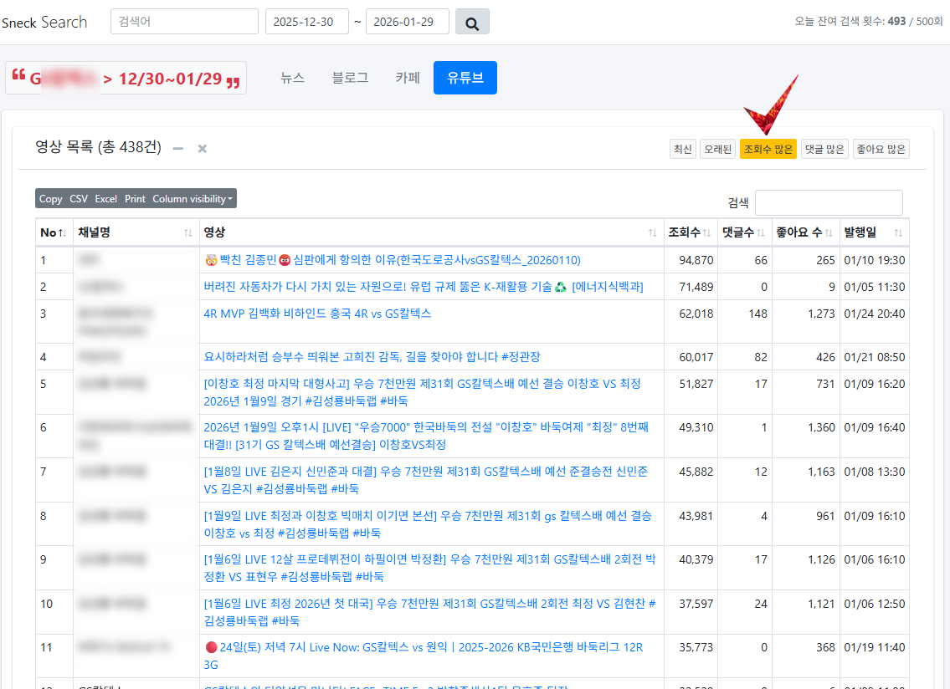Click the table 검색 search input field
Viewport: 950px width, 689px height.
click(829, 202)
